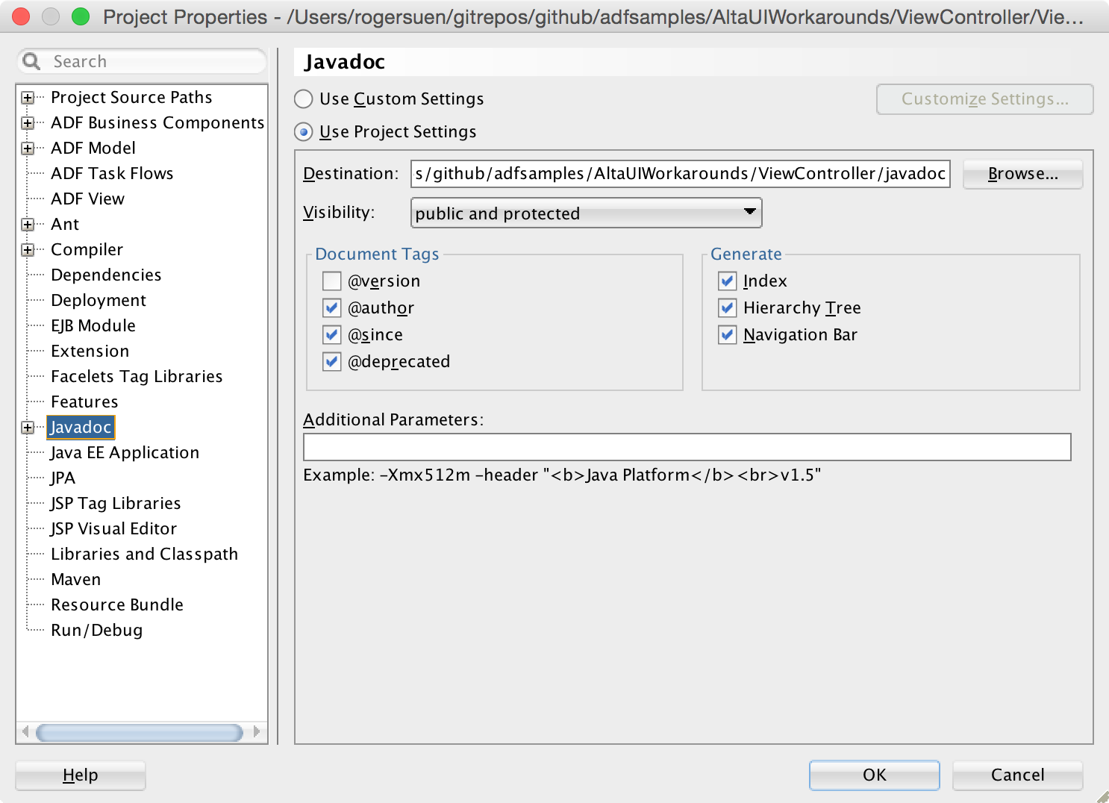Uncheck Hierarchy Tree generation
Image resolution: width=1109 pixels, height=803 pixels.
click(x=728, y=308)
